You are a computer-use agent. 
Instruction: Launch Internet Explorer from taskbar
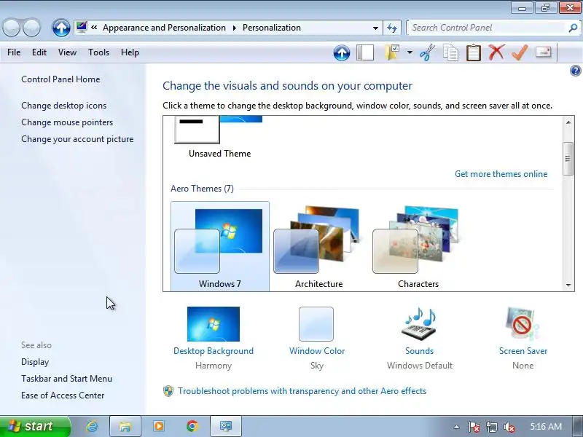click(92, 426)
